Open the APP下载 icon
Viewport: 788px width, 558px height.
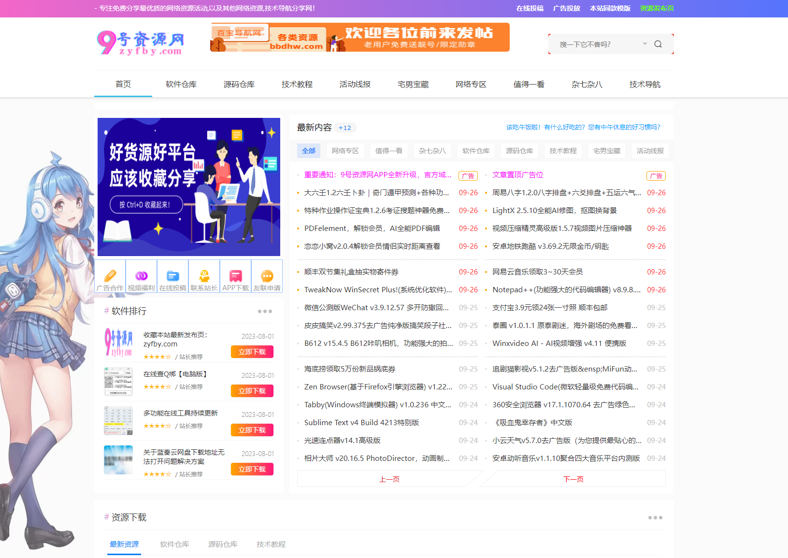[x=236, y=276]
